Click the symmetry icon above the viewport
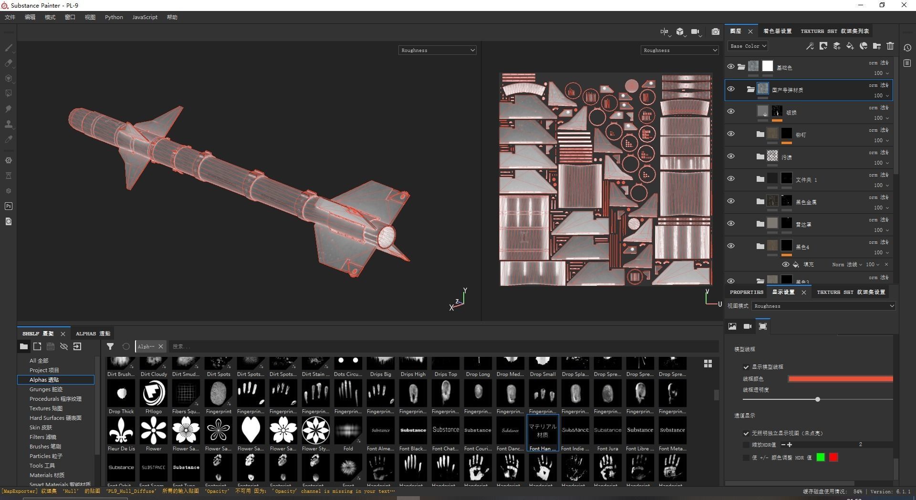This screenshot has width=916, height=500. 665,31
